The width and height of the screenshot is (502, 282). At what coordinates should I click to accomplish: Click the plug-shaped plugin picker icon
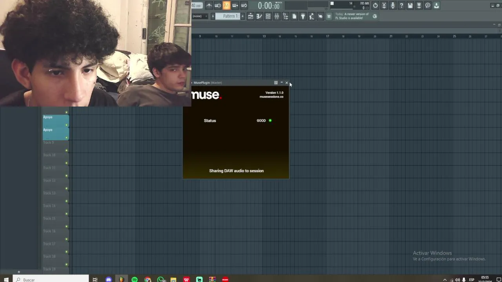303,16
